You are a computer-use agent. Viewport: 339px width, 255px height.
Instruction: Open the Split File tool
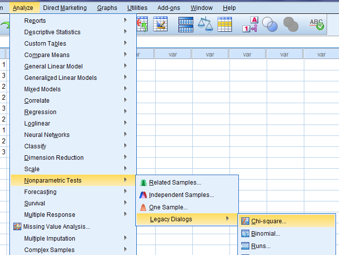point(186,24)
